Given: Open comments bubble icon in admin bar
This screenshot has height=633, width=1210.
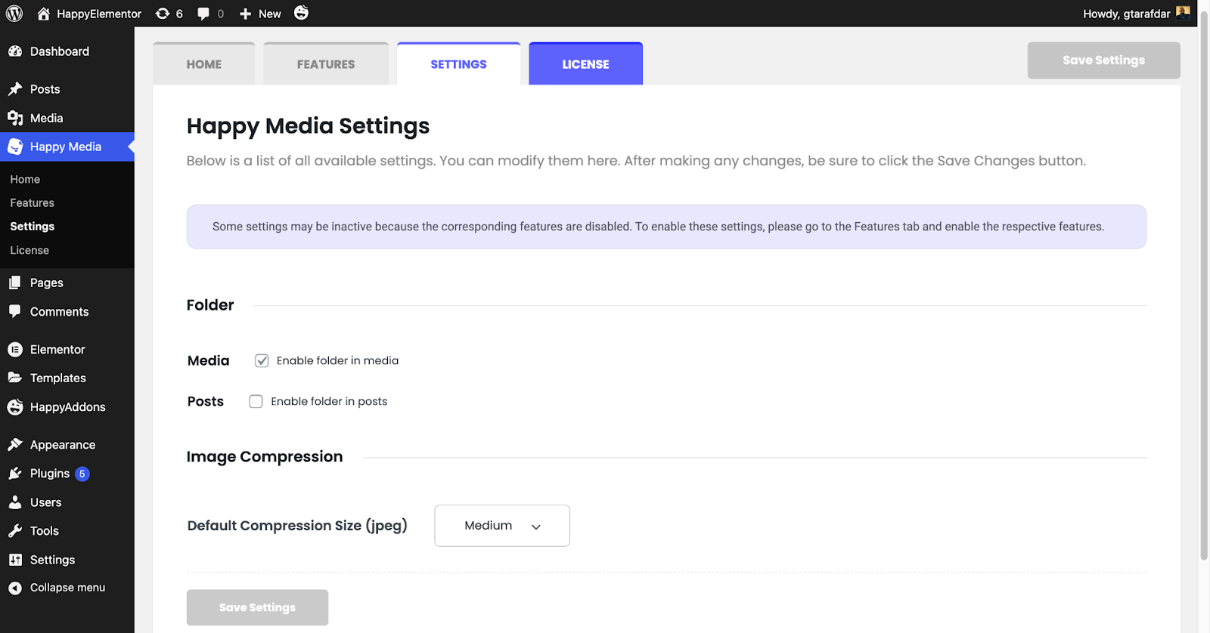Looking at the screenshot, I should coord(203,14).
